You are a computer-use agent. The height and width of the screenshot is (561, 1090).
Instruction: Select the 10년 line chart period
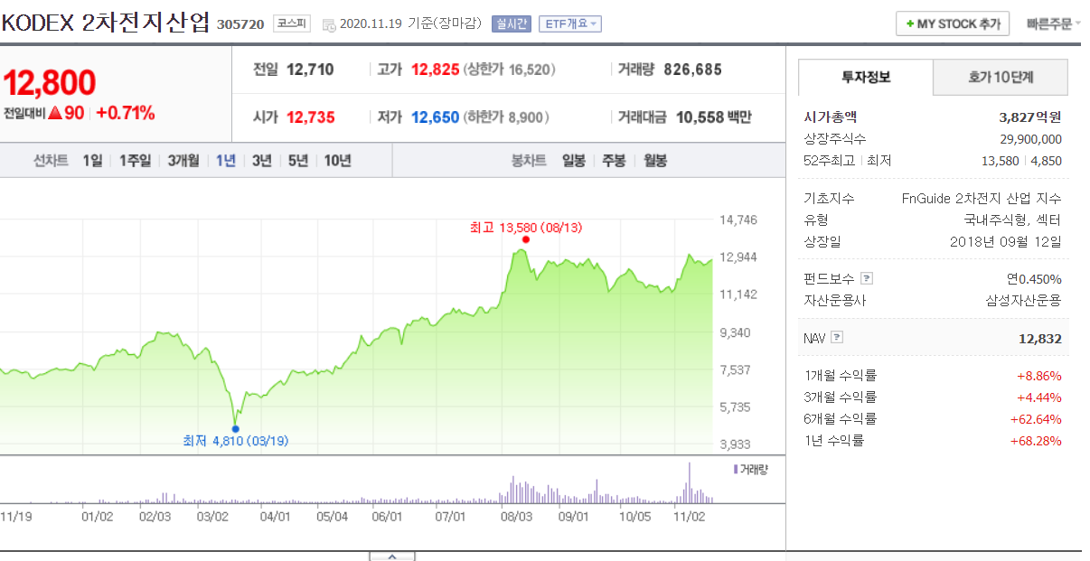(x=338, y=161)
